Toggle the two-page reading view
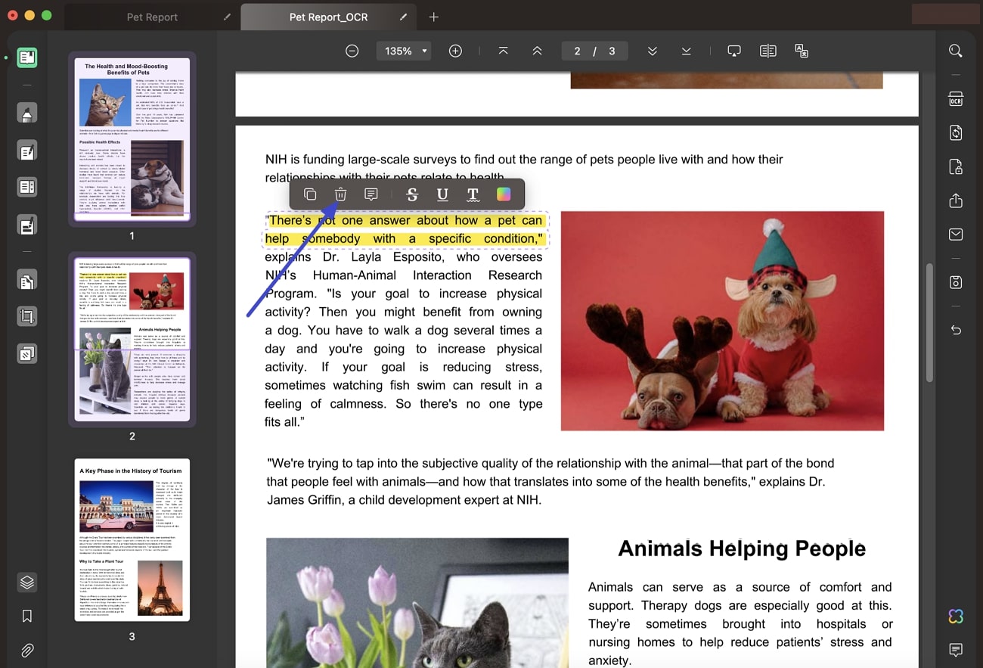This screenshot has width=983, height=668. tap(768, 51)
